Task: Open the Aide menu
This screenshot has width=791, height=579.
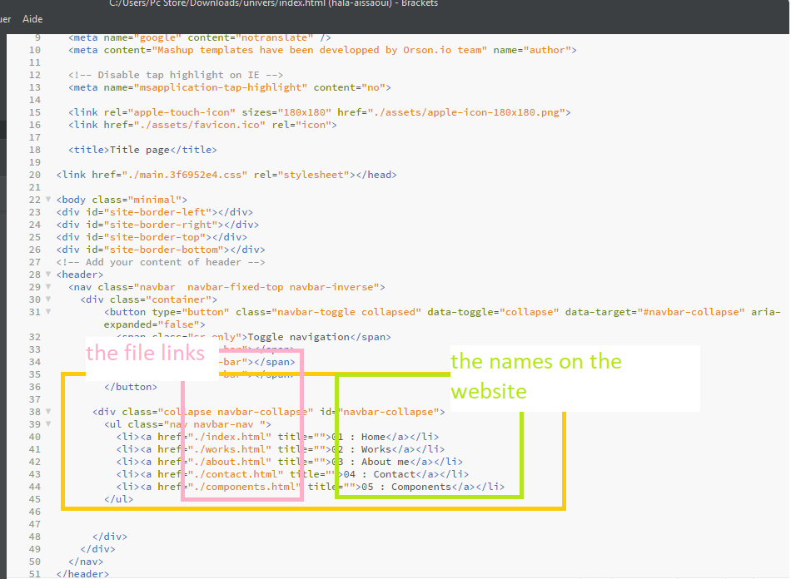Action: coord(32,19)
